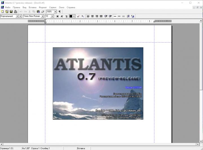Click the horizontal scrollbar right arrow

[x=198, y=144]
